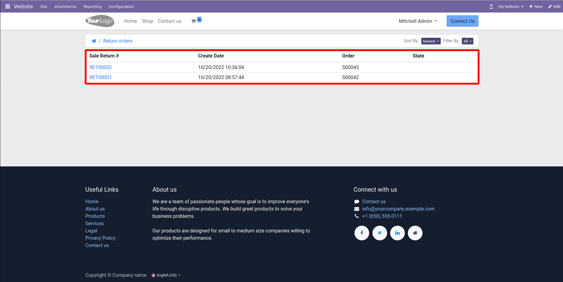Screen dimensions: 563x282
Task: Open the Facebook social icon
Action: (x=362, y=233)
